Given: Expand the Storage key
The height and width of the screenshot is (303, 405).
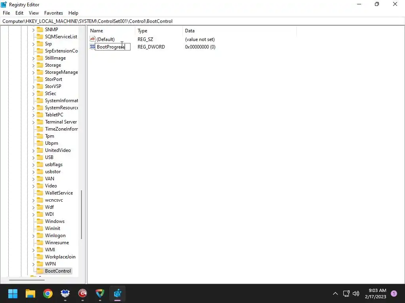Looking at the screenshot, I should [x=33, y=65].
